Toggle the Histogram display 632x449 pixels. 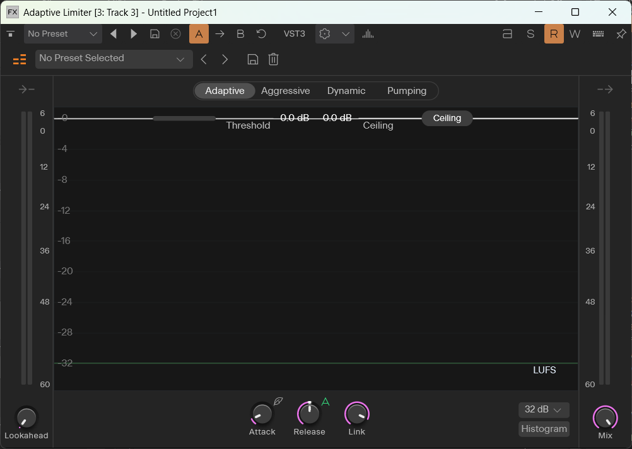(x=544, y=428)
